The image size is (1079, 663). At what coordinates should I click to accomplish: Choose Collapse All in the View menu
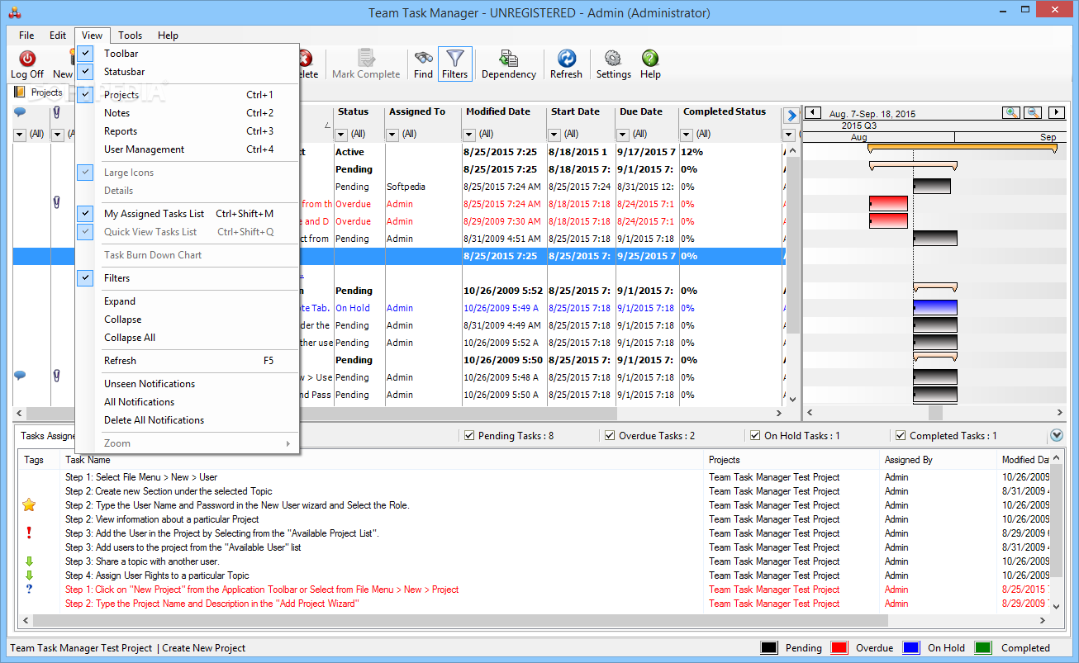pyautogui.click(x=187, y=338)
